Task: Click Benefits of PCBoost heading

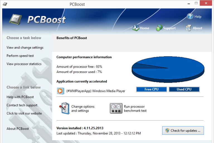Action: [x=72, y=38]
